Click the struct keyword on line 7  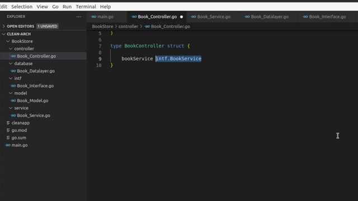pyautogui.click(x=175, y=46)
